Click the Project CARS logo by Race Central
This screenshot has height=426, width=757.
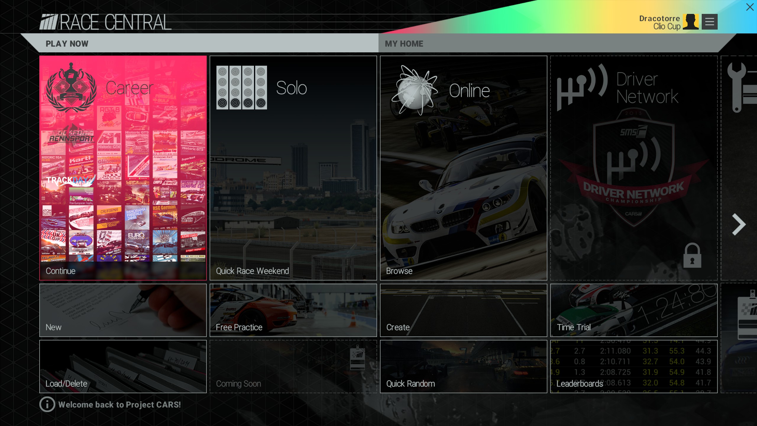[49, 22]
